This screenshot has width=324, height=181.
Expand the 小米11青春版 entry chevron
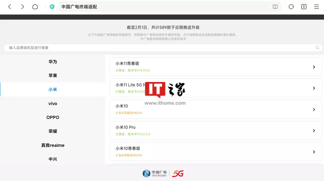pos(314,67)
